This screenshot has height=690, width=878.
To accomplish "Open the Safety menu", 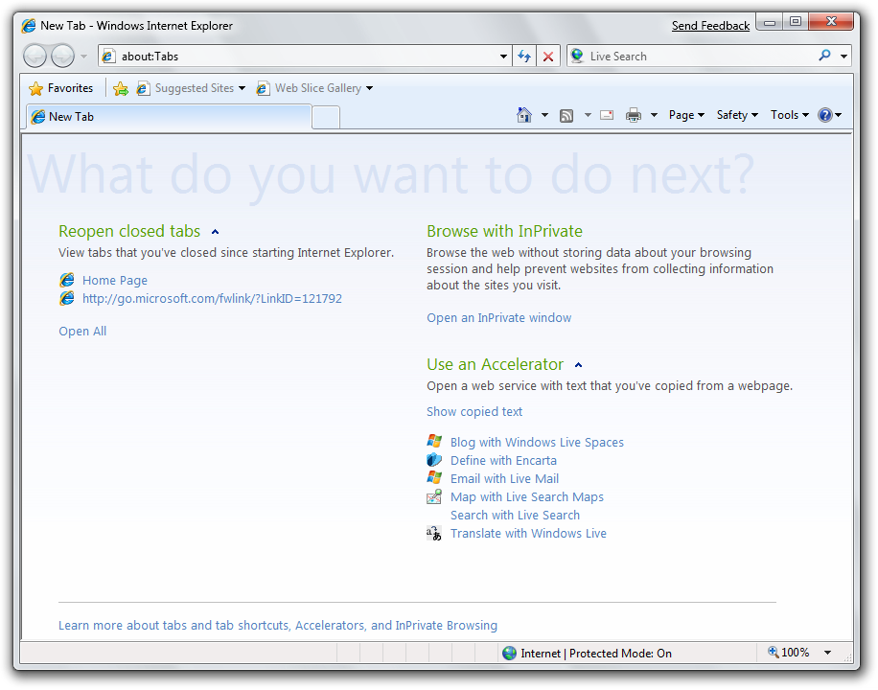I will [737, 115].
